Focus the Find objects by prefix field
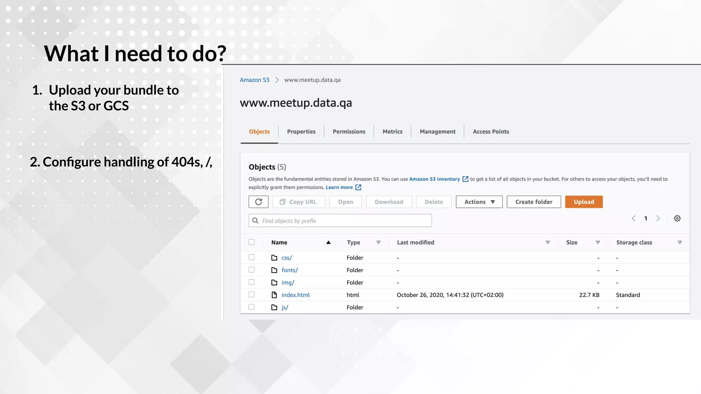 [x=340, y=221]
